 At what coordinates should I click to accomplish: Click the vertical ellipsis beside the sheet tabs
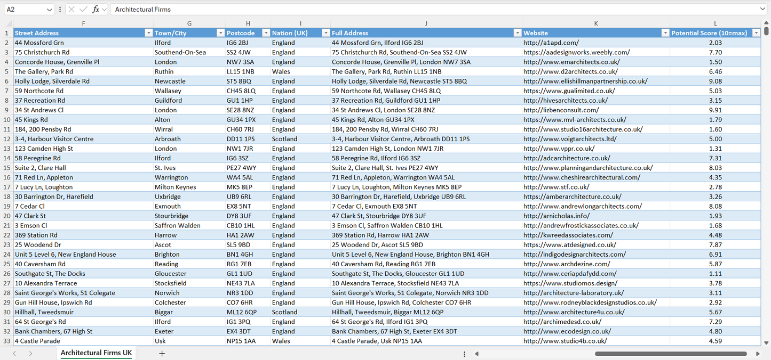[x=464, y=353]
